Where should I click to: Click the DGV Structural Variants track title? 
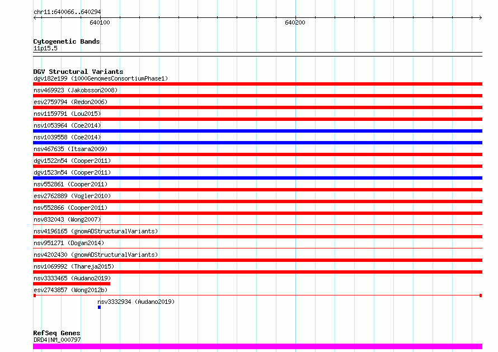(78, 72)
